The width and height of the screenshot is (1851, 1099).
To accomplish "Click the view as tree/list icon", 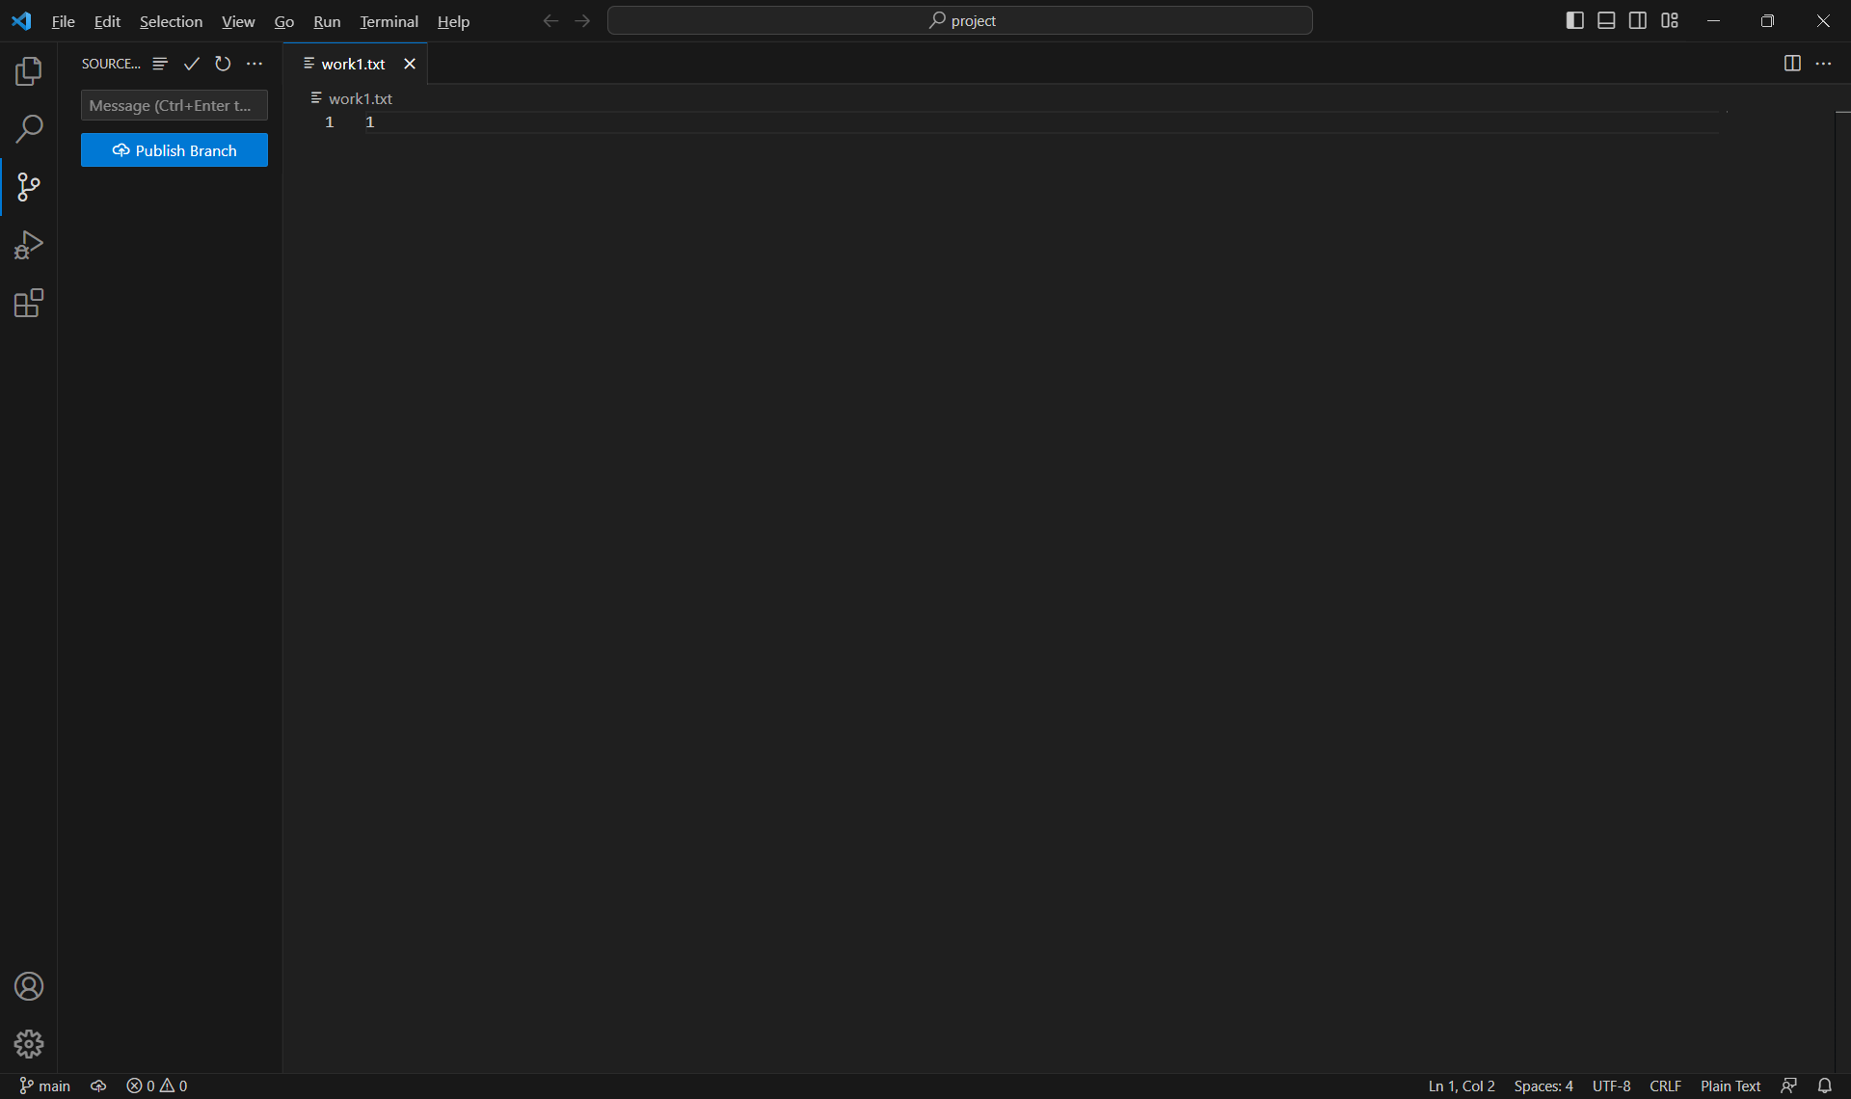I will point(160,64).
